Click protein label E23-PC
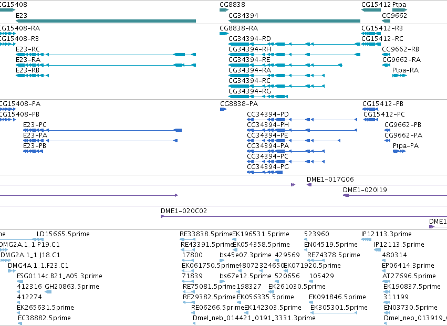 35,125
